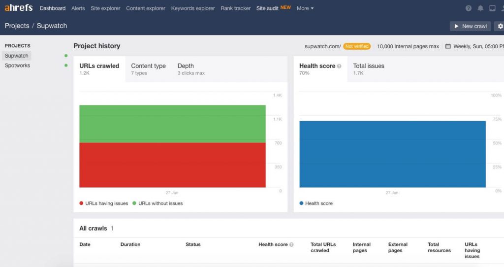Click the green status dot beside Supwatch

point(66,56)
